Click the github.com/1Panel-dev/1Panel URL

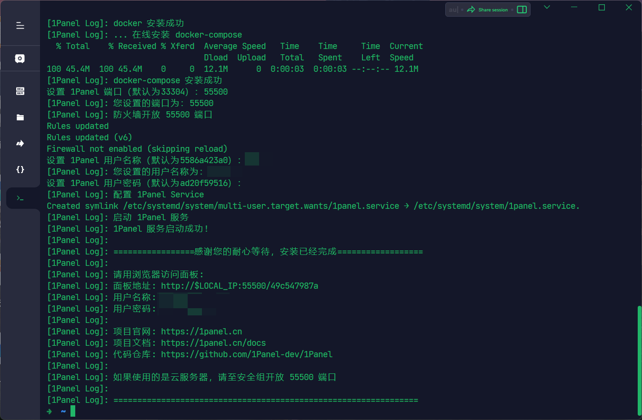[247, 354]
